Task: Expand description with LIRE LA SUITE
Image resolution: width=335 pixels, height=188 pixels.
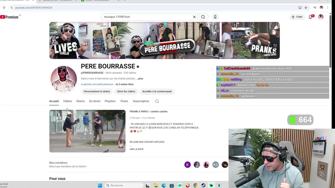Action: point(137,149)
